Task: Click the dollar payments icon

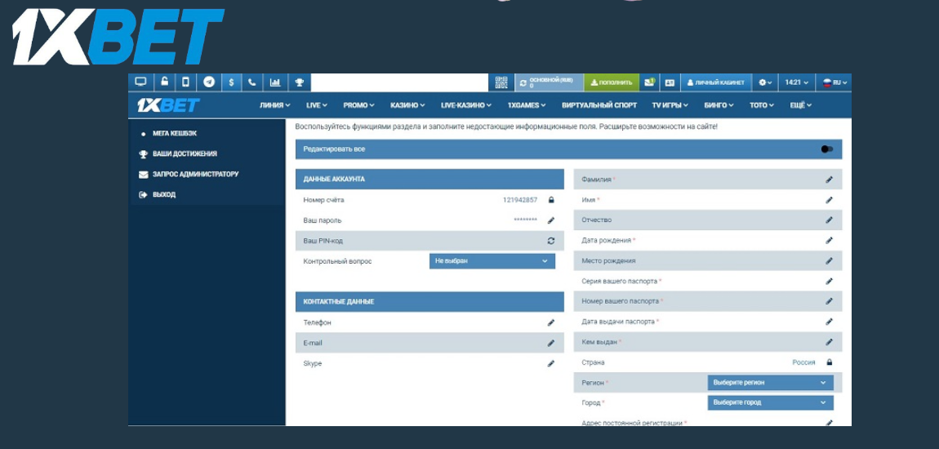Action: (x=231, y=82)
